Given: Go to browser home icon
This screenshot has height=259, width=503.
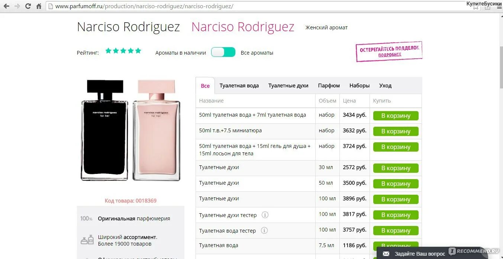Looking at the screenshot, I should [39, 6].
